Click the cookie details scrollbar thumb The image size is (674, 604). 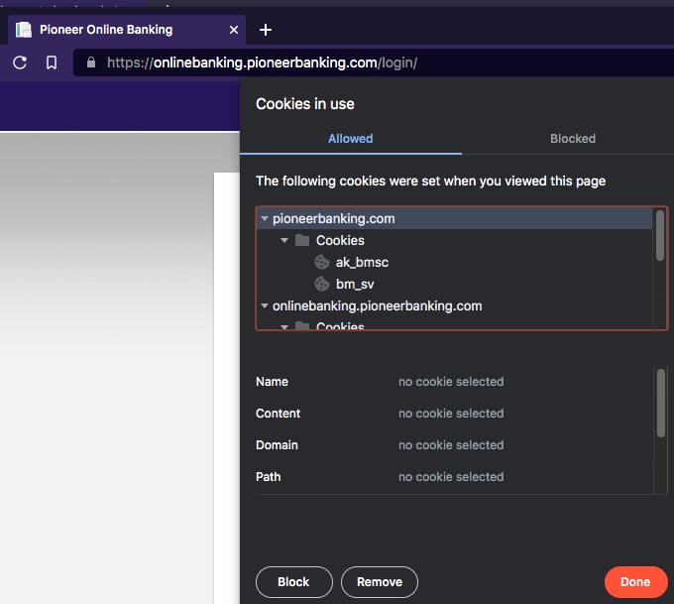click(x=661, y=403)
